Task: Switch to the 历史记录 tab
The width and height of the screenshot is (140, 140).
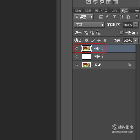Action: click(101, 11)
